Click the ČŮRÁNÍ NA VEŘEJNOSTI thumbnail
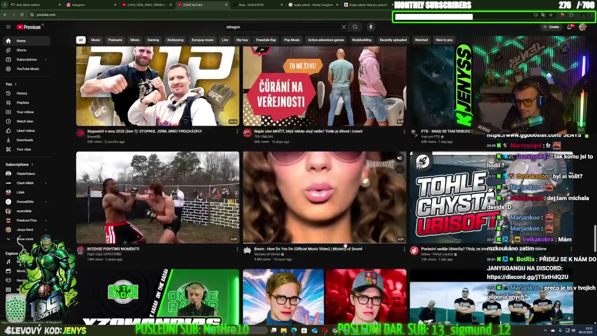Image resolution: width=597 pixels, height=336 pixels. (x=325, y=86)
